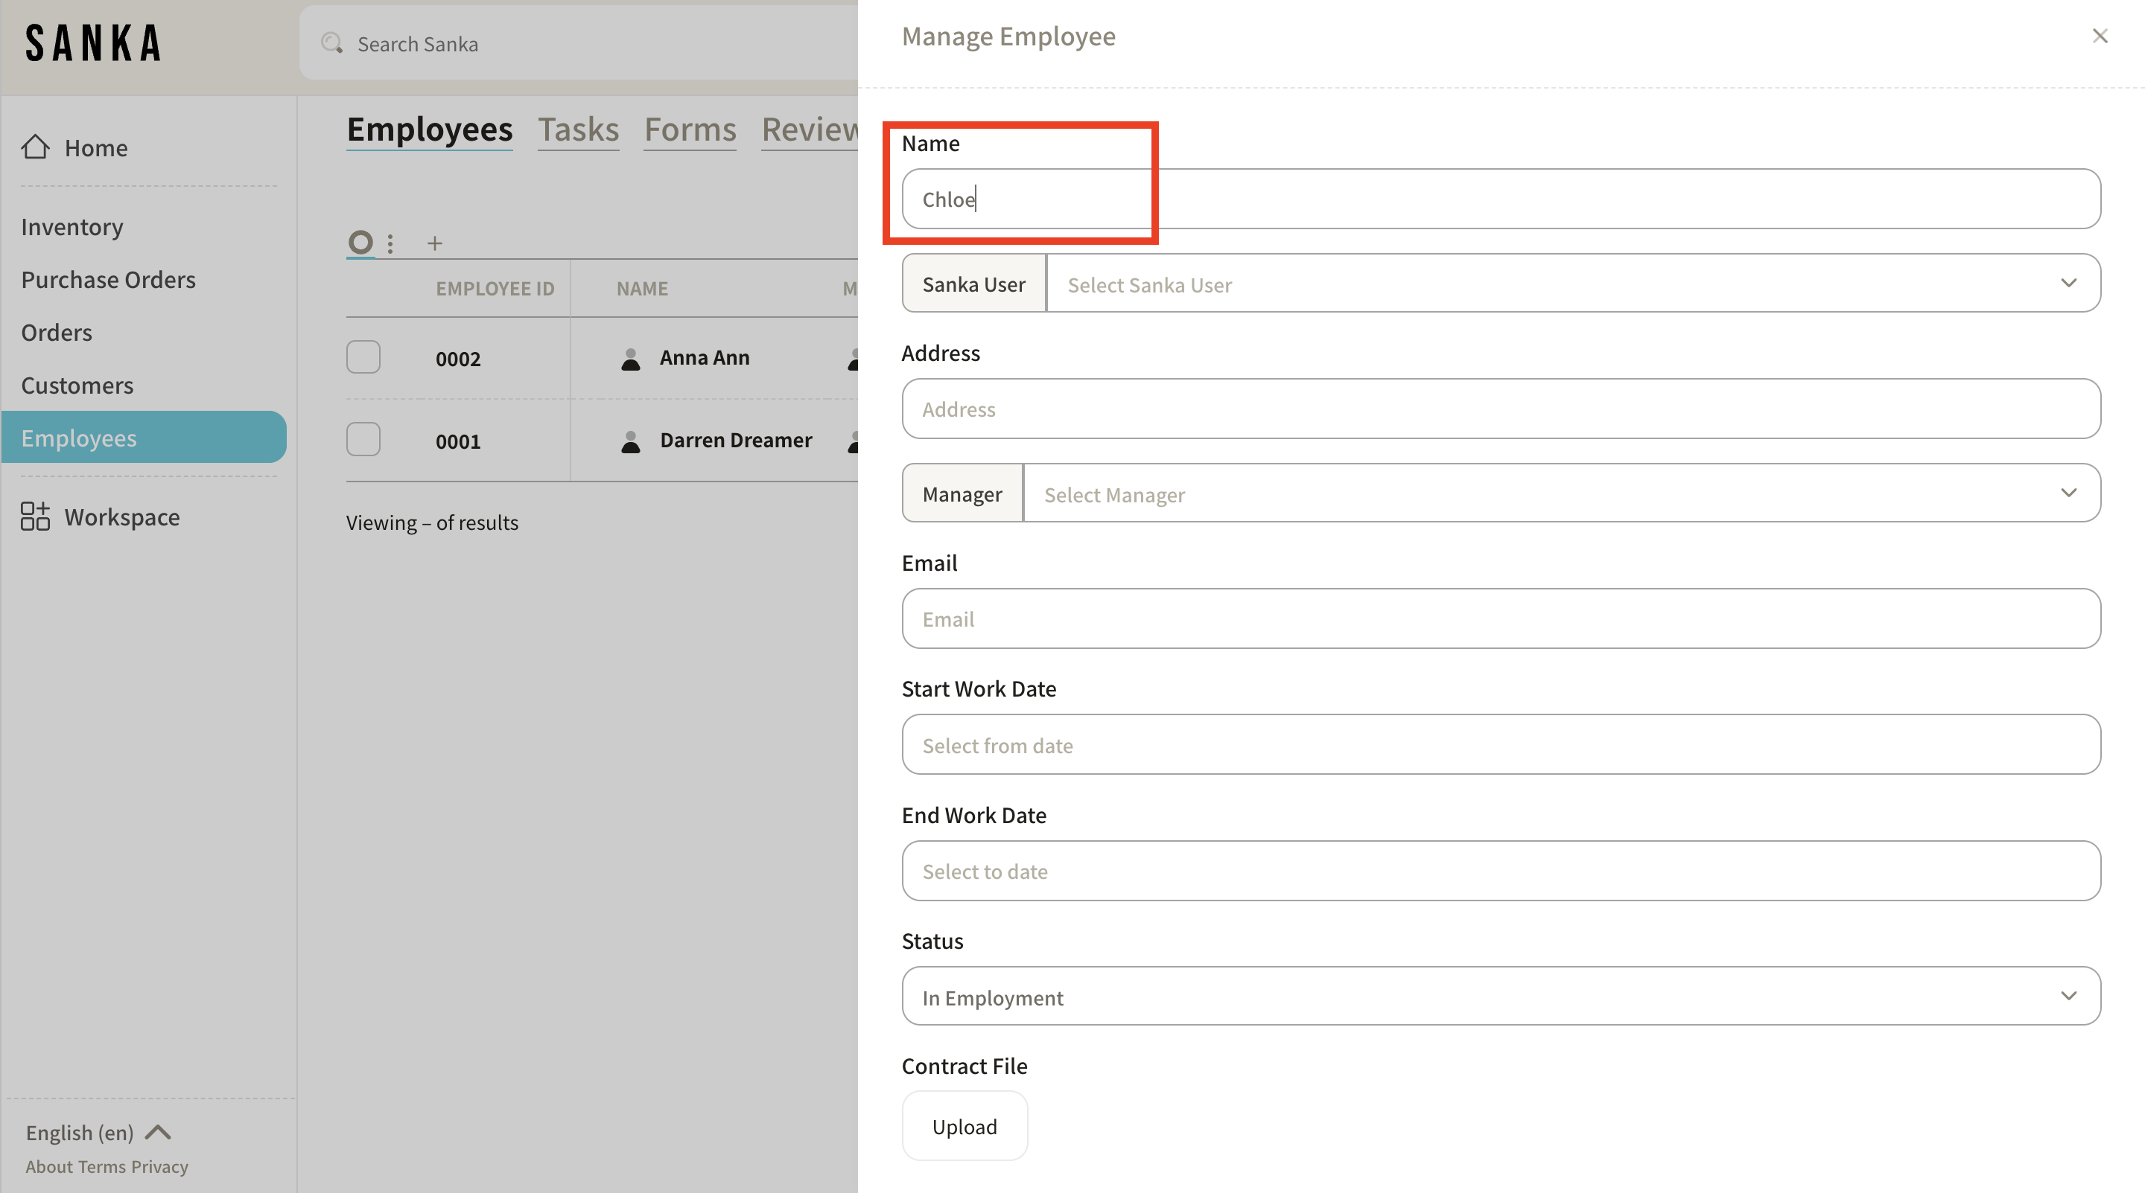Open the Status In Employment dropdown
Viewport: 2145px width, 1193px height.
coord(1501,996)
